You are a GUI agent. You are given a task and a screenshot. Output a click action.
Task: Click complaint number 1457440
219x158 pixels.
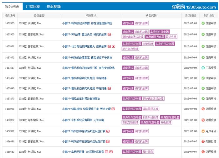[x=10, y=88]
